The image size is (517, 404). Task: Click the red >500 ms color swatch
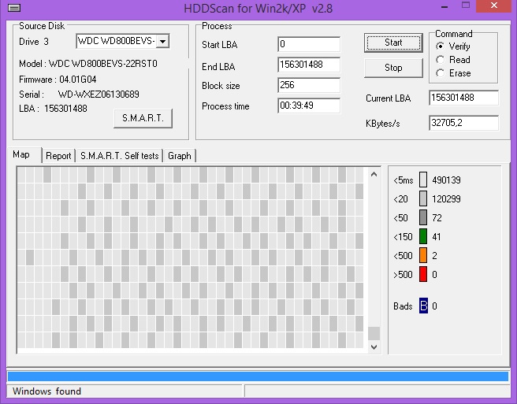point(423,274)
